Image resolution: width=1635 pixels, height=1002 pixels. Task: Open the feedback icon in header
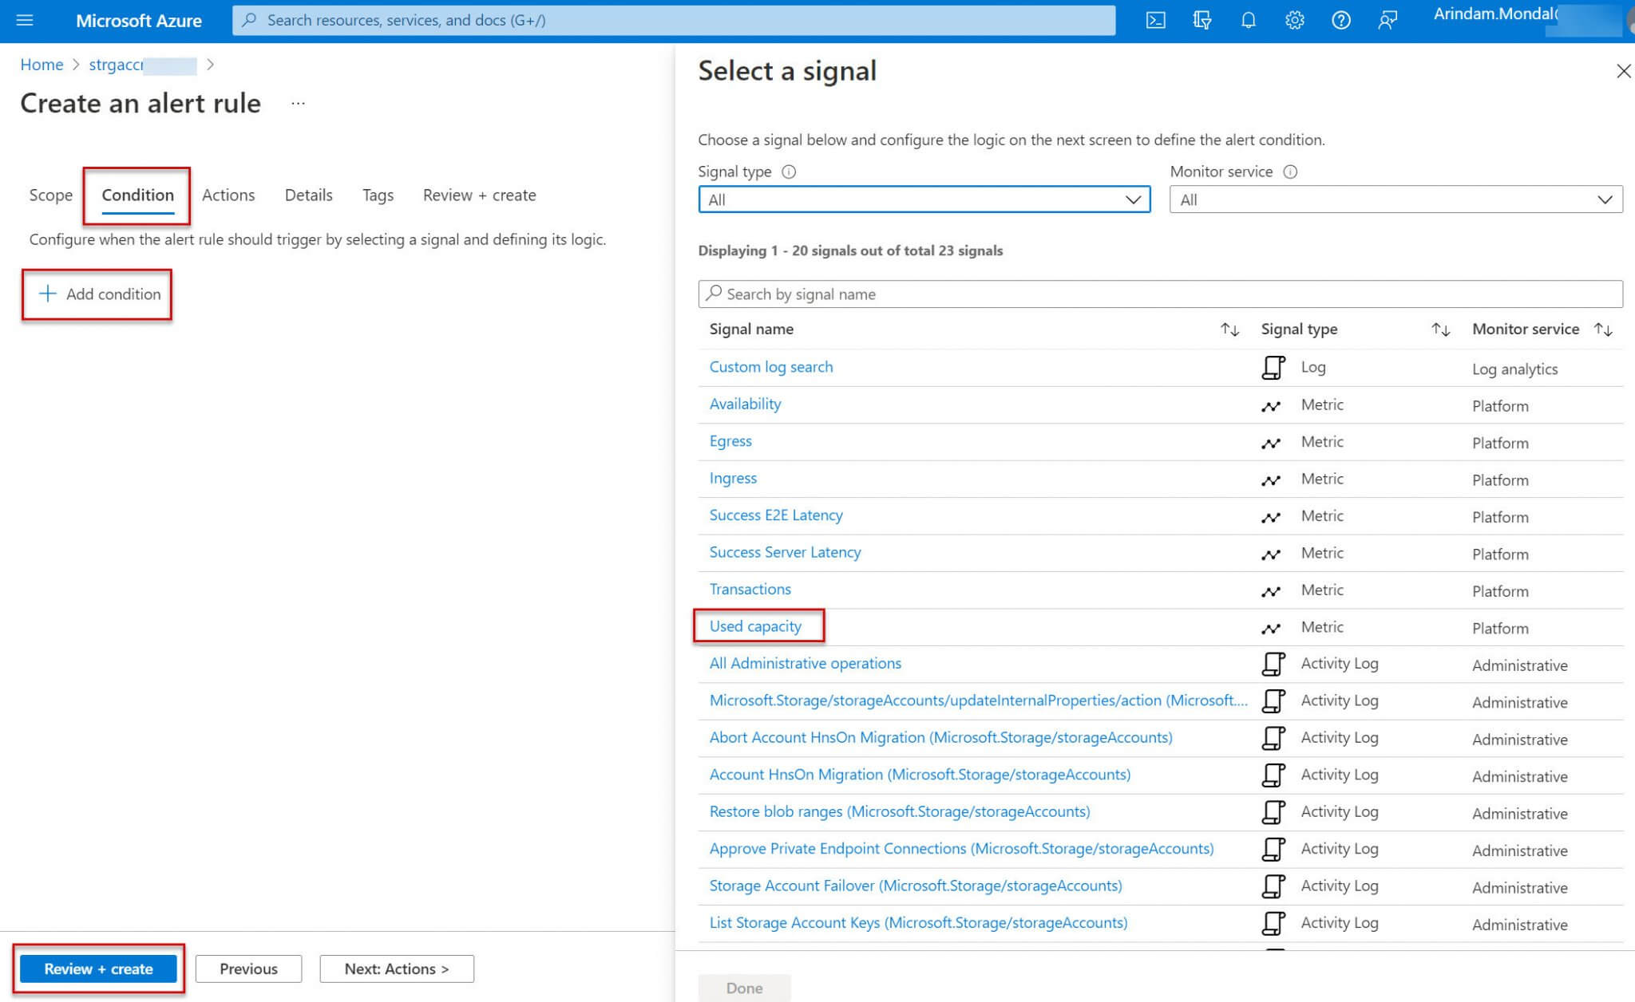pos(1388,21)
